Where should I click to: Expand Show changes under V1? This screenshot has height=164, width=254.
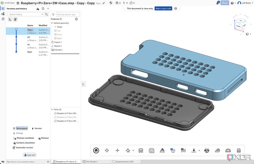click(x=32, y=48)
